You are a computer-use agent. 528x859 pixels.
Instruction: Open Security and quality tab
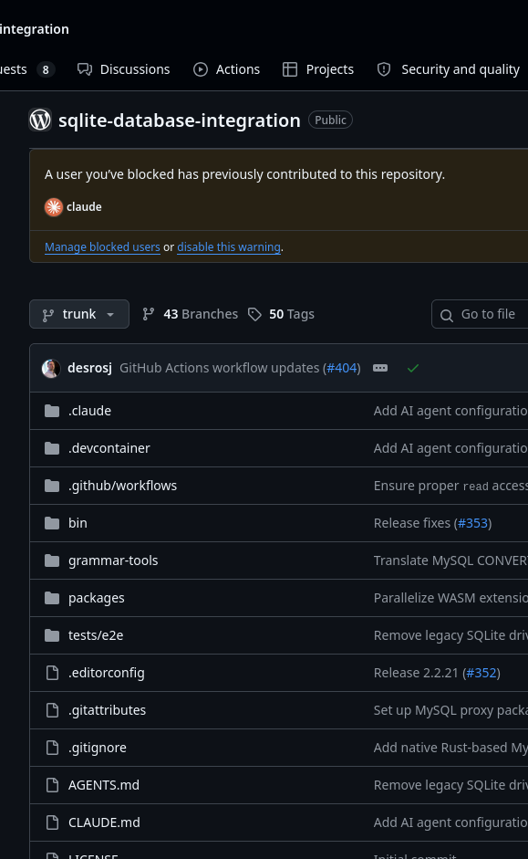[x=449, y=69]
